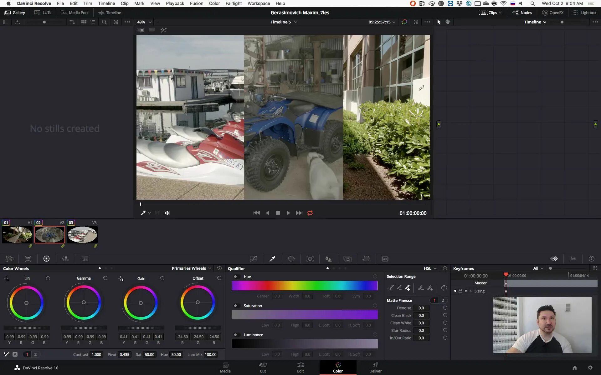
Task: Click the loop playback icon
Action: pyautogui.click(x=310, y=213)
